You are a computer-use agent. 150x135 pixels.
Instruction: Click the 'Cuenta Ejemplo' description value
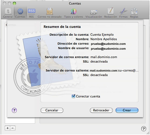point(102,35)
